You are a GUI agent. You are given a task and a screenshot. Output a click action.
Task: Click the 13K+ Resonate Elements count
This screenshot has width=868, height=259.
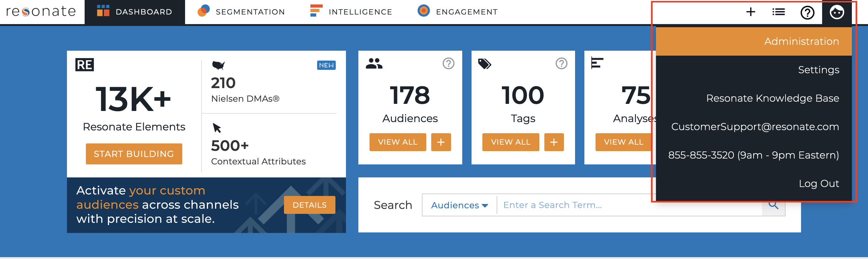[x=133, y=99]
